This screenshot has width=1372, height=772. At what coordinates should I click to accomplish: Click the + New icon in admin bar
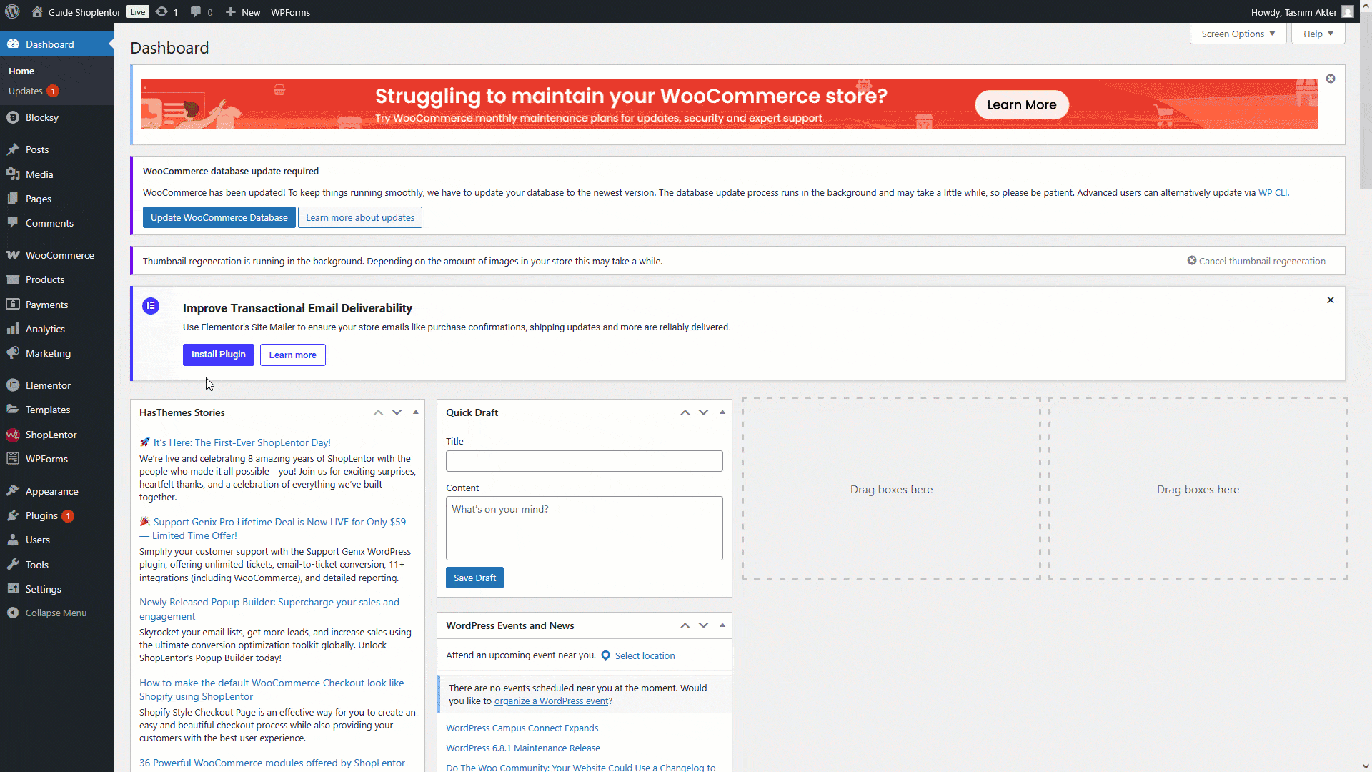tap(229, 11)
